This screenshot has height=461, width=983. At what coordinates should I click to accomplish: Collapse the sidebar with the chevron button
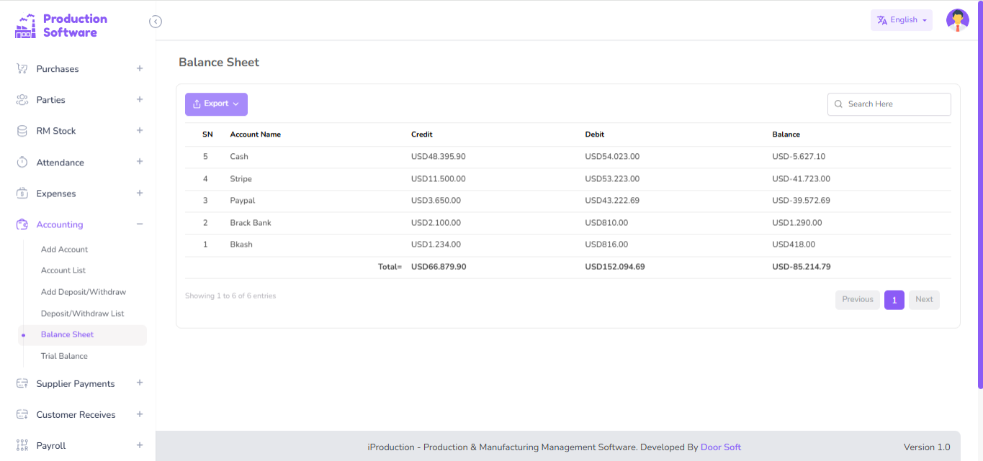point(156,21)
